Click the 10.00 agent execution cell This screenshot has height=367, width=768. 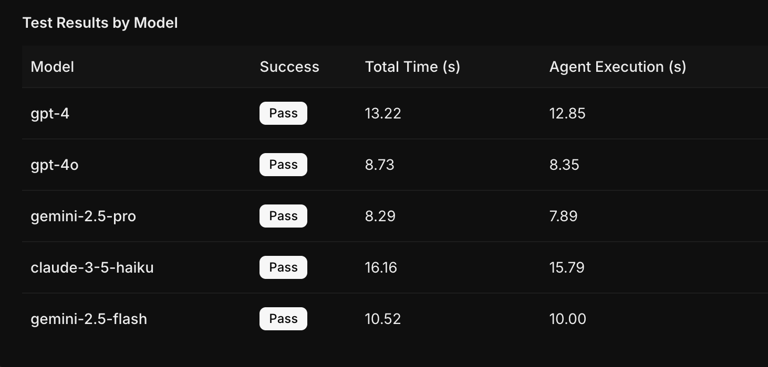click(x=567, y=319)
